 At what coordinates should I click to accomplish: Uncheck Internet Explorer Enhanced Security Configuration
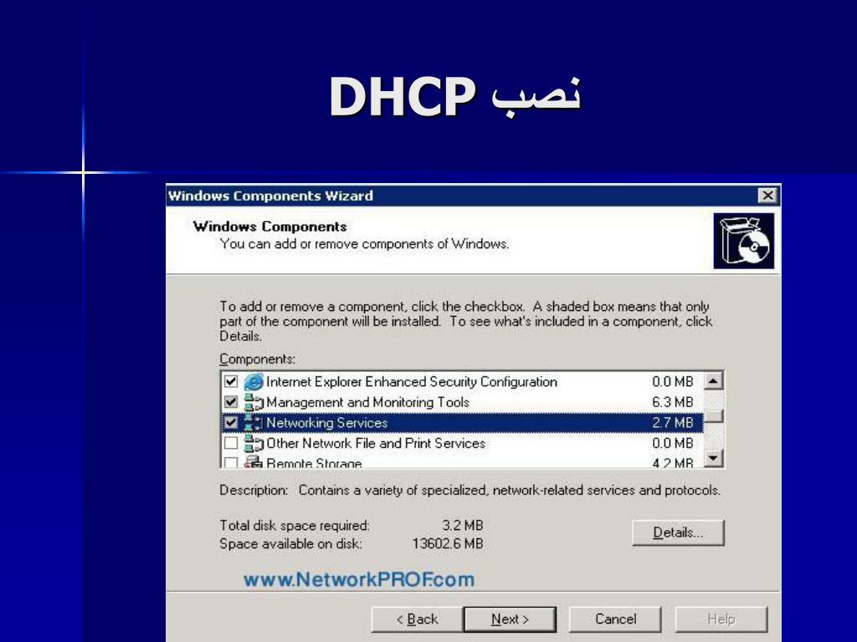pos(231,381)
